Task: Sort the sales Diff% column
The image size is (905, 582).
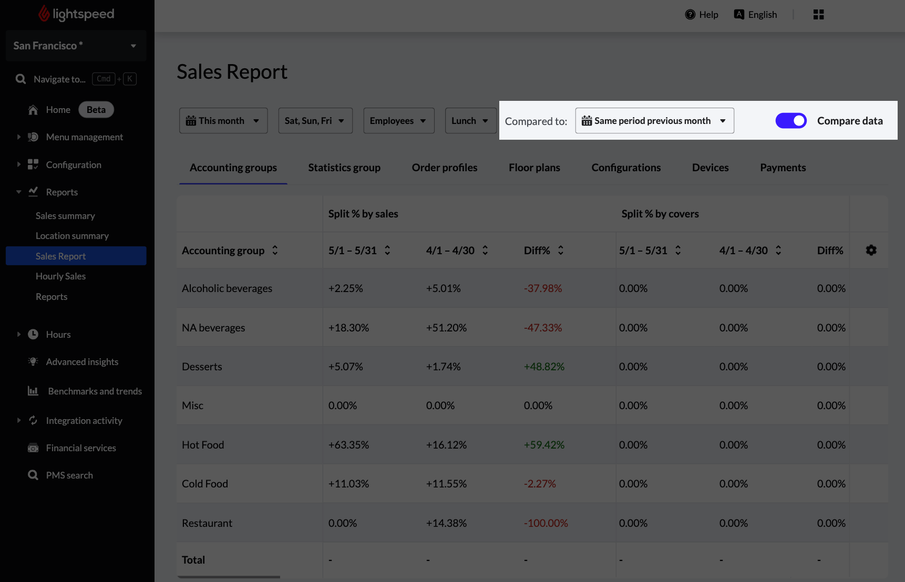Action: (561, 251)
